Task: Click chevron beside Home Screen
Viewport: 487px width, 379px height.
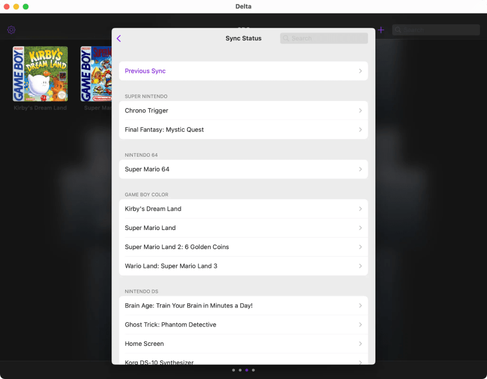Action: [x=360, y=344]
